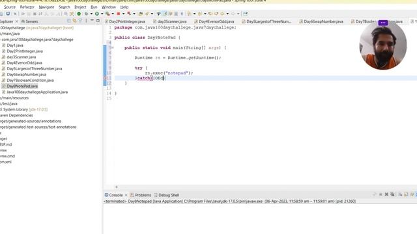Switch to the Day6SwapNumber.java editor tab
This screenshot has height=234, width=417.
pos(321,21)
